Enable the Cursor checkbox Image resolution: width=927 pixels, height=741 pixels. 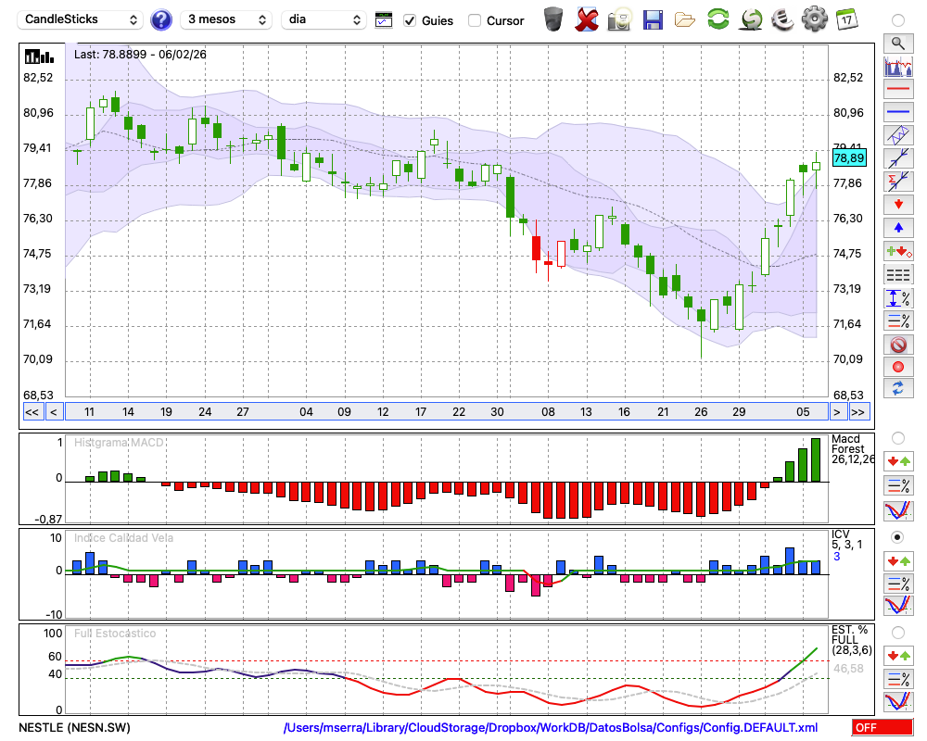[x=475, y=20]
